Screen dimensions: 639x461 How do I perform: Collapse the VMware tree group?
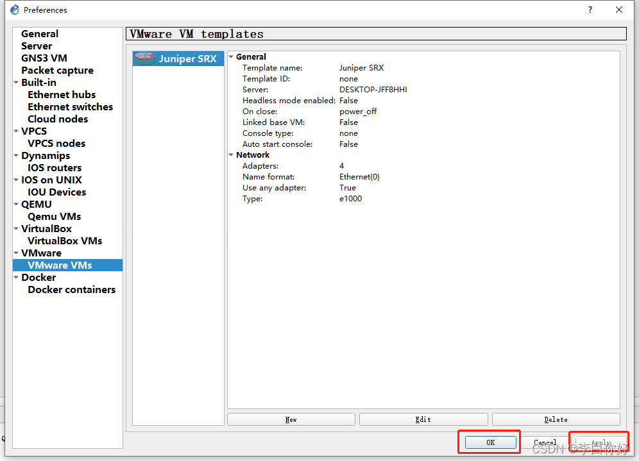(x=16, y=253)
